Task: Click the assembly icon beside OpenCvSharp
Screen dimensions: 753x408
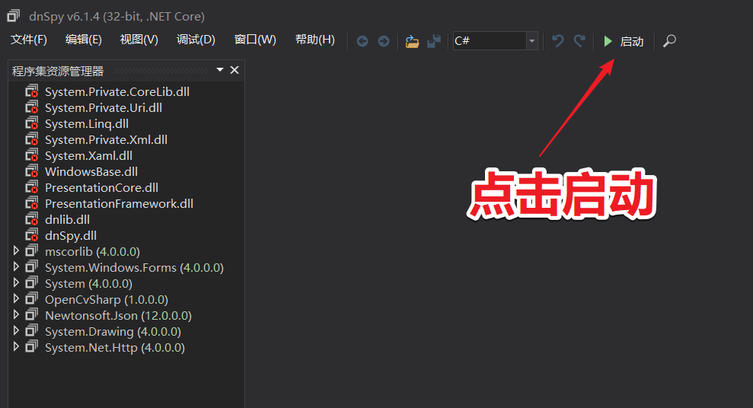Action: 32,298
